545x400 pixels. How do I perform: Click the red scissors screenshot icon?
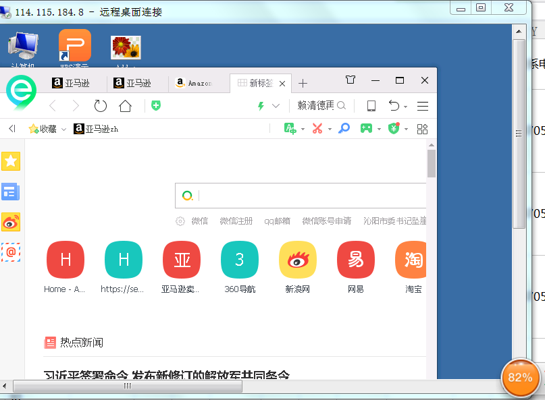pyautogui.click(x=317, y=128)
